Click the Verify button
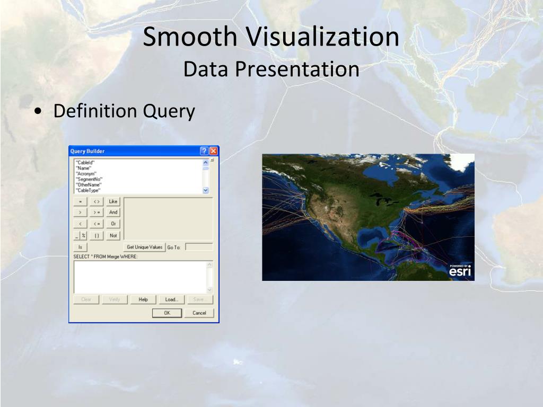Screen dimensions: 543x407 coord(115,300)
